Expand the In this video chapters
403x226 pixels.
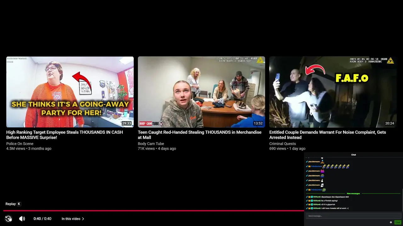tap(73, 219)
